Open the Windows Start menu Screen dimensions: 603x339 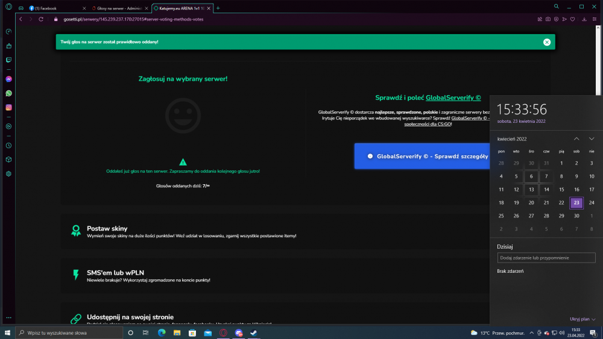click(7, 333)
